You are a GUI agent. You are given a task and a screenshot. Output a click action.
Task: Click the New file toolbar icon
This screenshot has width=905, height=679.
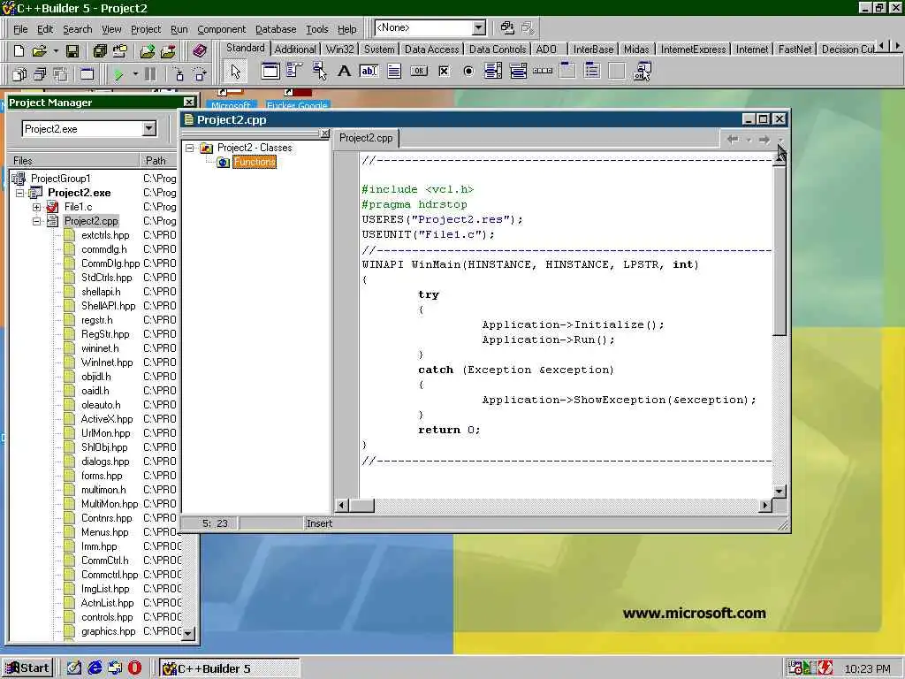pos(19,50)
